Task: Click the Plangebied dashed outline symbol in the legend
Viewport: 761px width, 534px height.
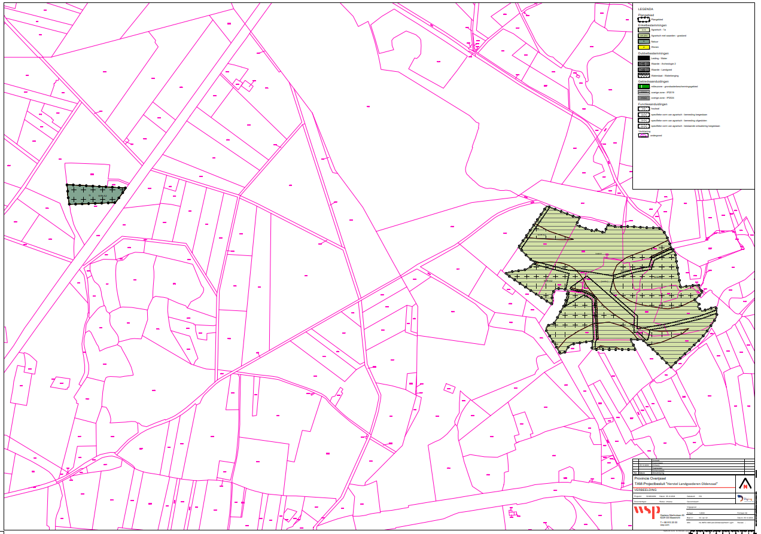Action: [x=644, y=20]
